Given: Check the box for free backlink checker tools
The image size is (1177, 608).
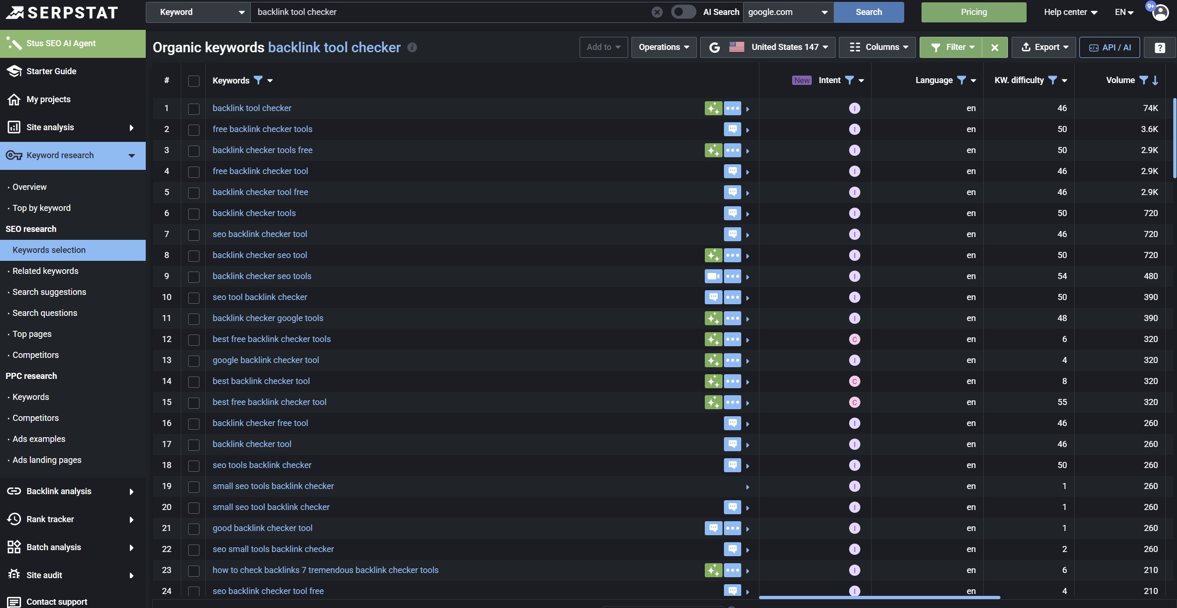Looking at the screenshot, I should click(x=194, y=130).
